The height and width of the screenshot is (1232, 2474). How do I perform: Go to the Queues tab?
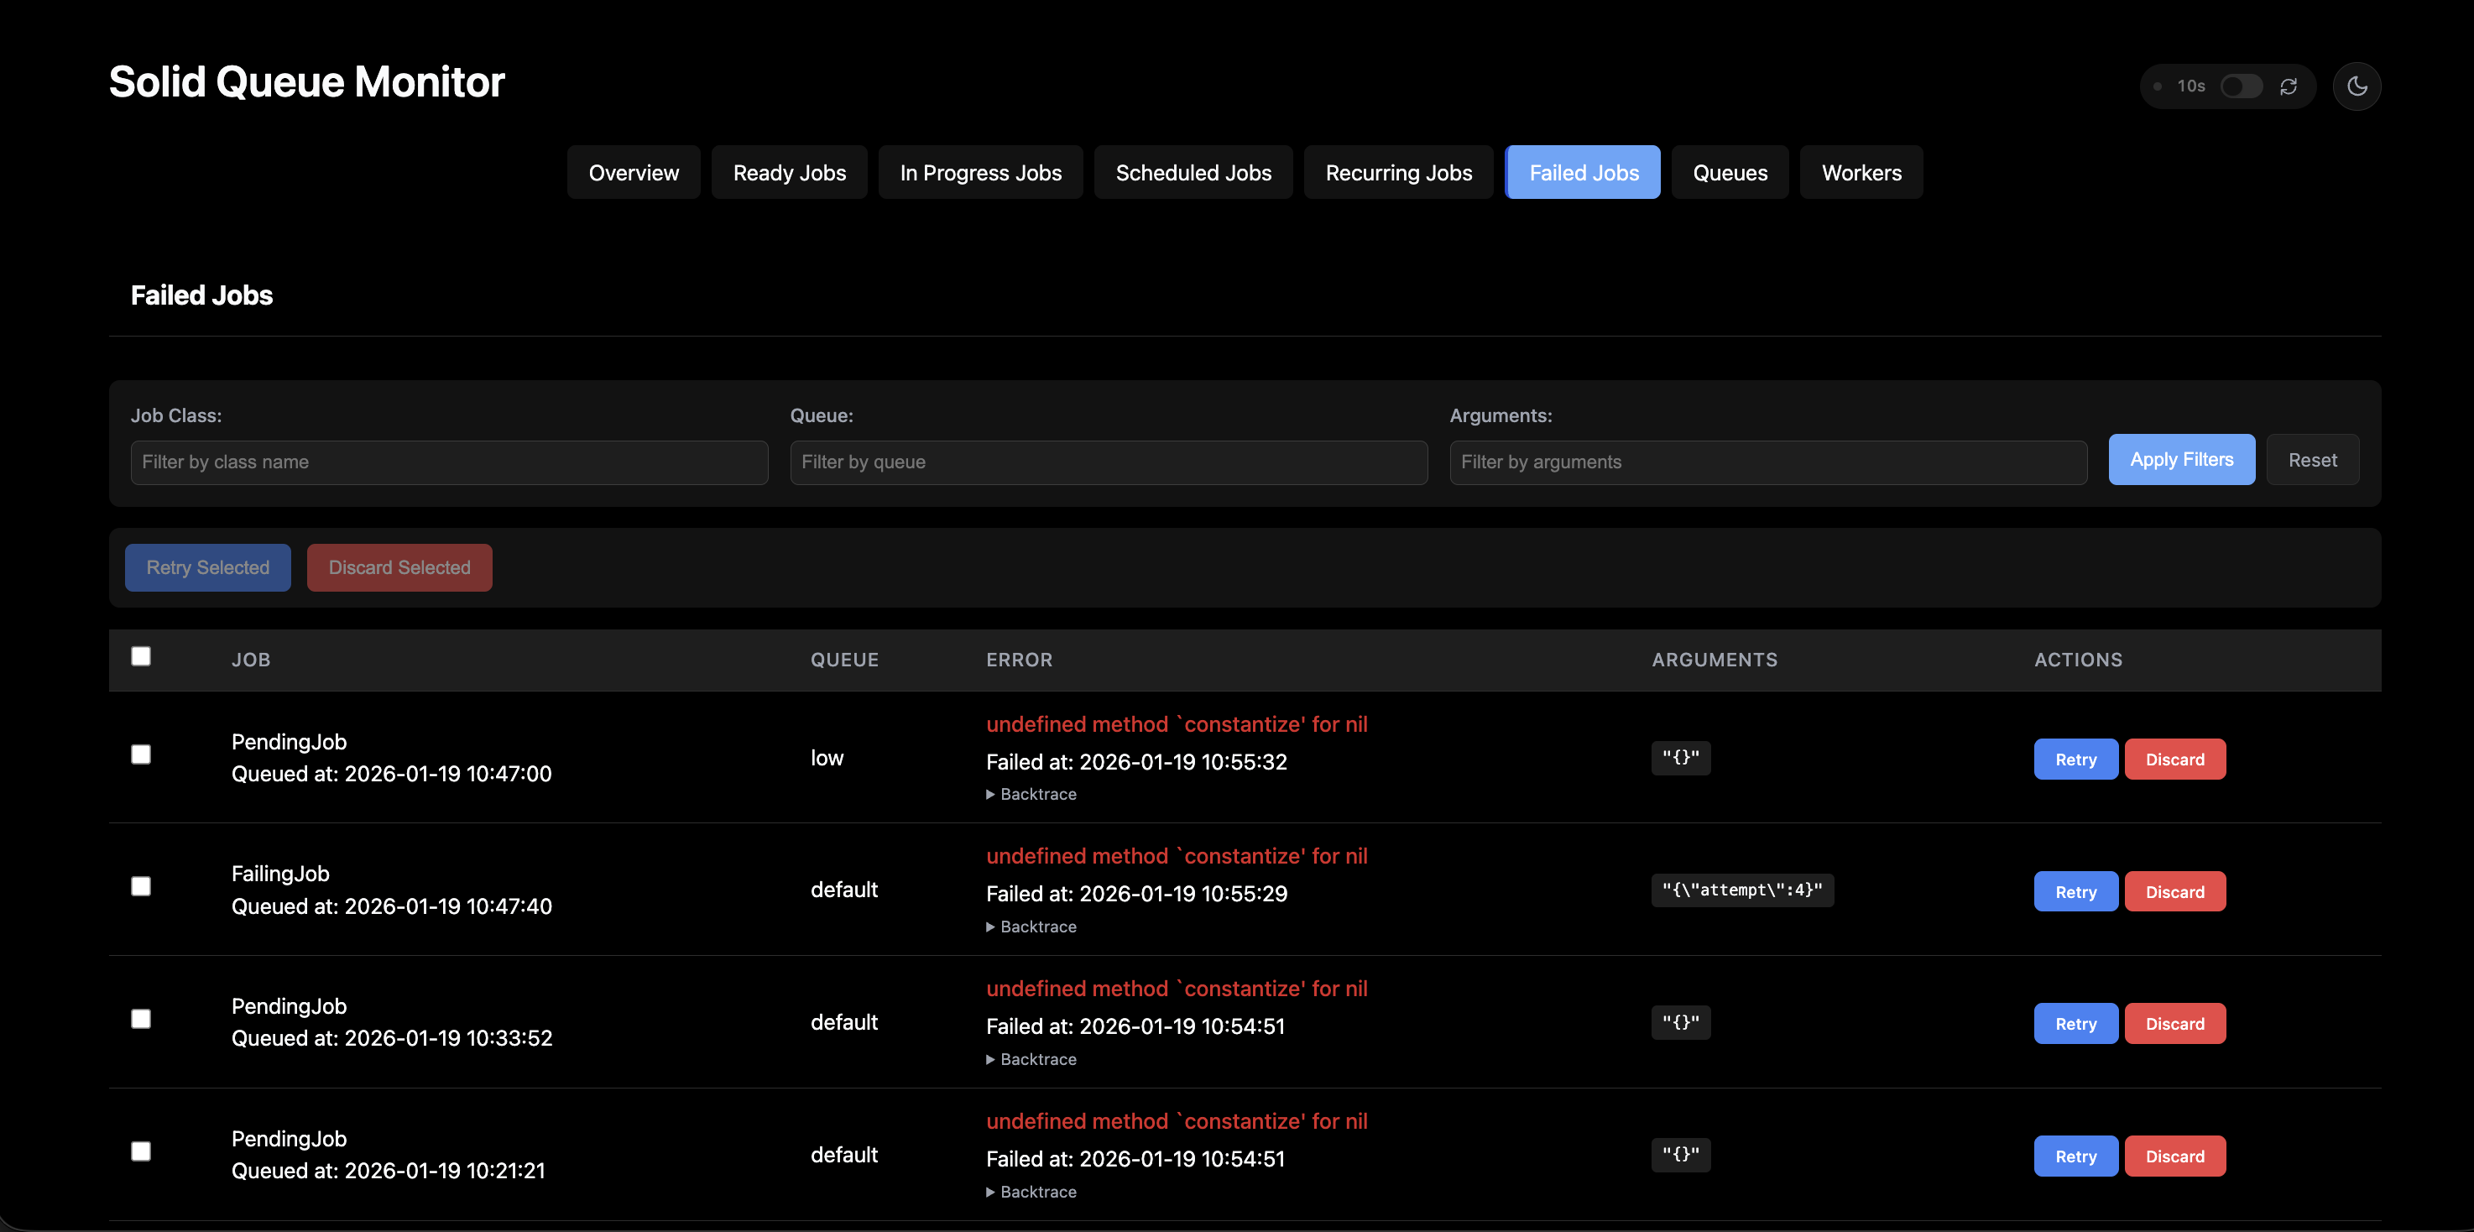pyautogui.click(x=1729, y=173)
